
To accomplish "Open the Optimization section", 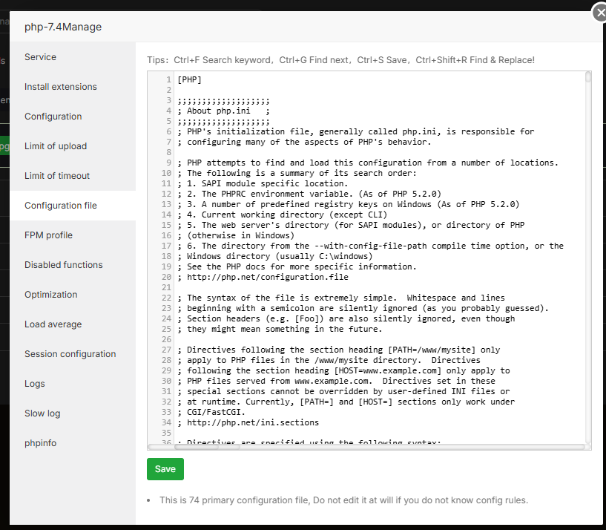I will tap(51, 295).
